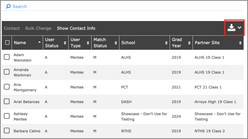Sort by Name column arrow

39,42
